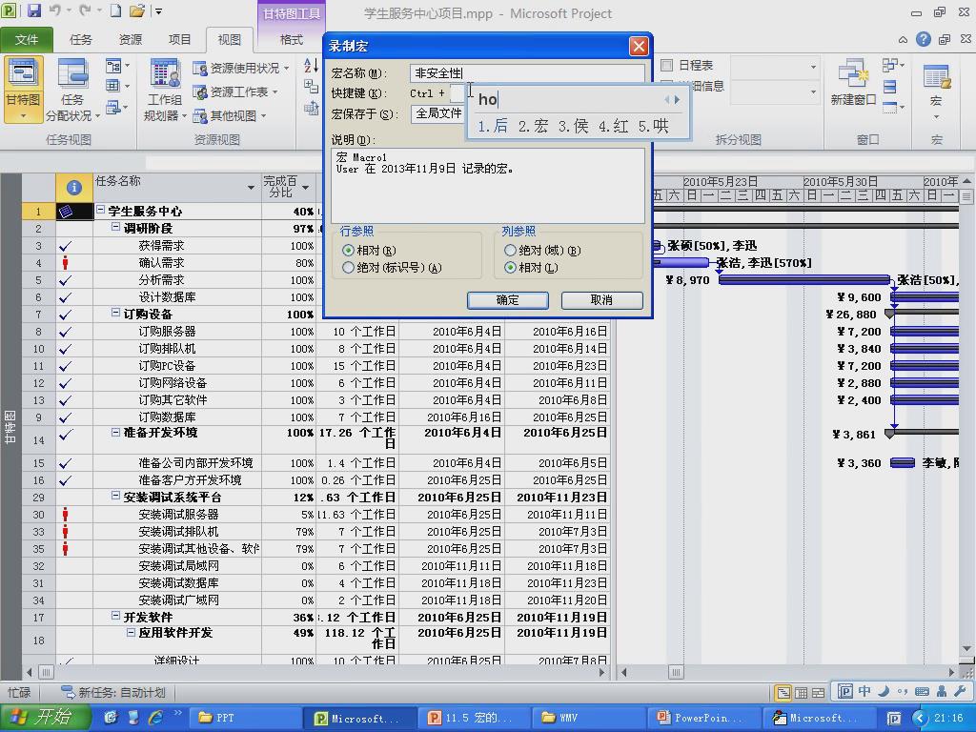The image size is (976, 732).
Task: Click the info indicator column header icon
Action: (74, 187)
